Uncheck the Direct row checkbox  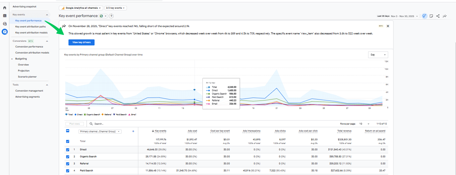pyautogui.click(x=68, y=150)
